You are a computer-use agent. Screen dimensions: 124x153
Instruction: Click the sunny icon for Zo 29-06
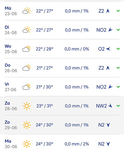coord(27,125)
